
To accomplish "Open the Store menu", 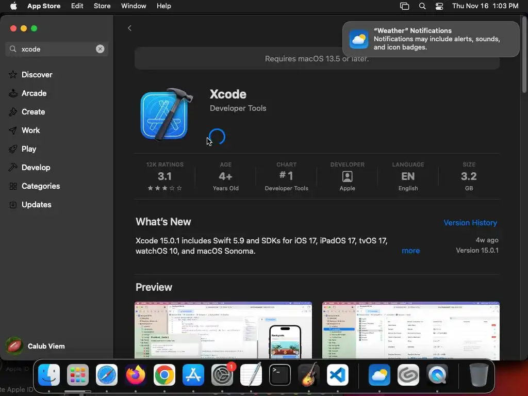I will click(102, 6).
